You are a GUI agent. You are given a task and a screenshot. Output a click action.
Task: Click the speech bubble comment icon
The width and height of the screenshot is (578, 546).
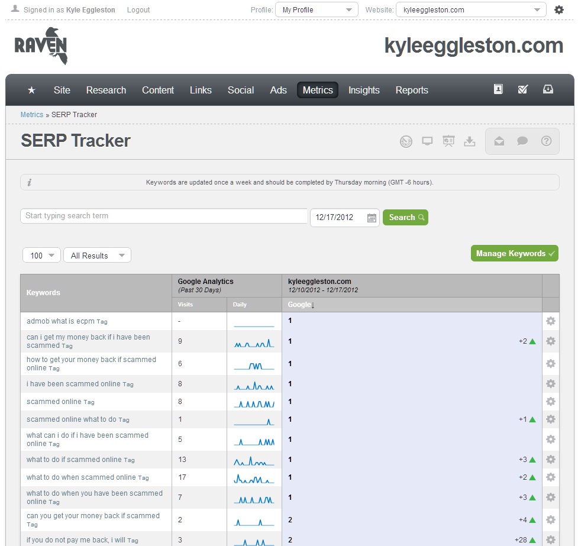[522, 141]
